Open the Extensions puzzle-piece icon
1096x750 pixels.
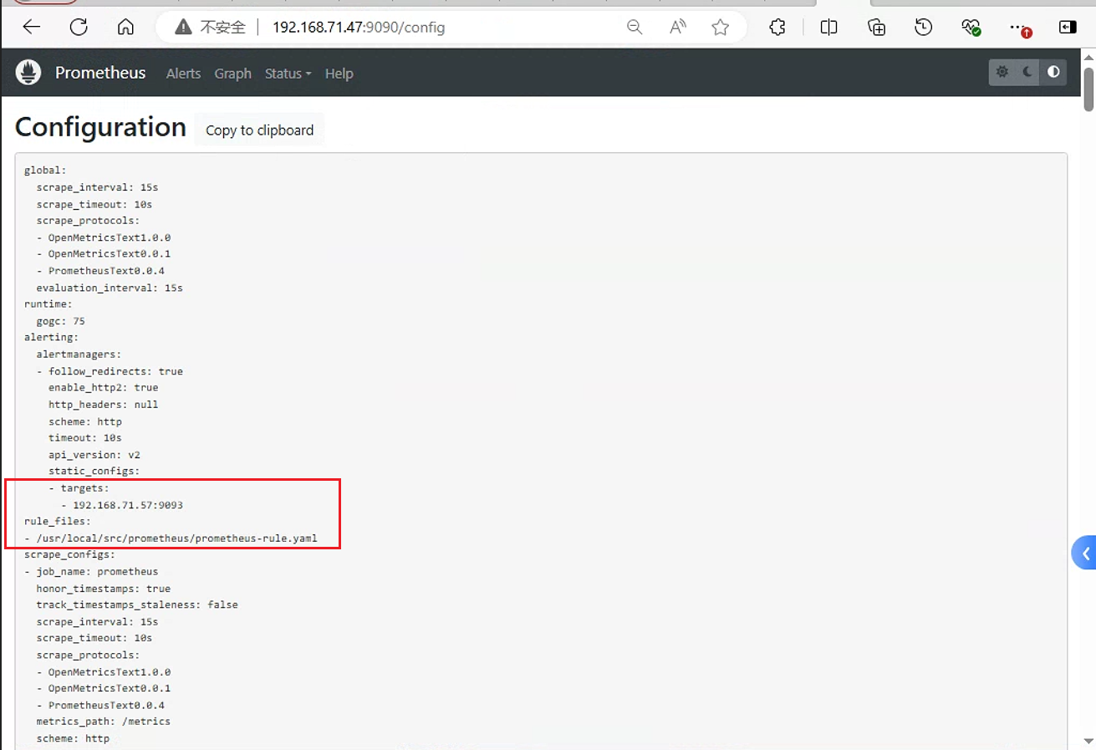click(x=777, y=28)
